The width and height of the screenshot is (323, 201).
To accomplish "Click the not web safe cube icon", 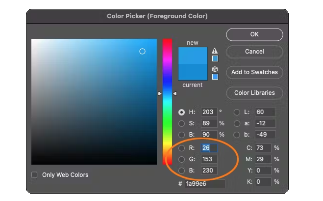I will coord(215,69).
